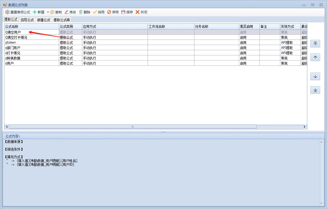Image resolution: width=327 pixels, height=209 pixels.
Task: Click the horizontal scrollbar right arrow
Action: pyautogui.click(x=305, y=127)
